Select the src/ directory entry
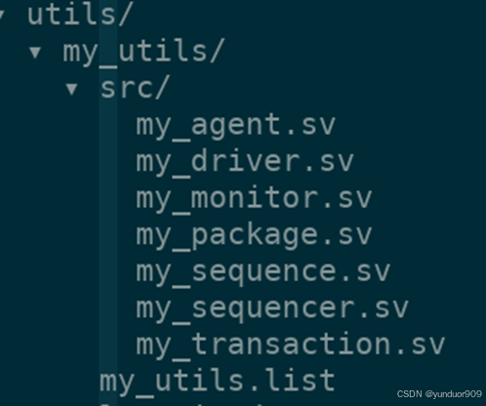The height and width of the screenshot is (406, 486). coord(135,87)
